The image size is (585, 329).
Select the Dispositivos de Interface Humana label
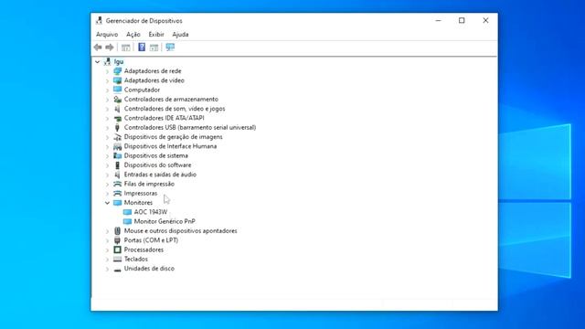point(170,146)
